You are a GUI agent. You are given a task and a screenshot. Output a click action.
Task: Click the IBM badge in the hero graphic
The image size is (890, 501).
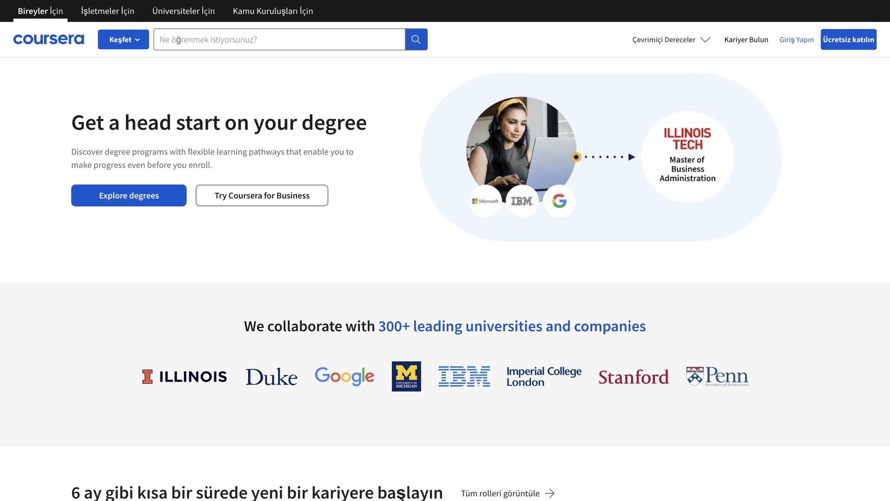pos(522,201)
